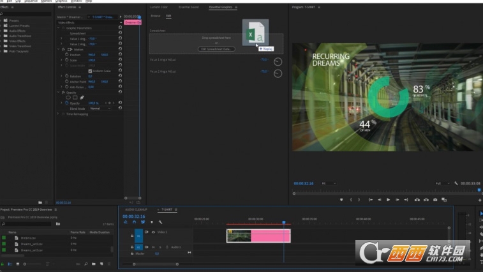Open the Blend Mode dropdown
The height and width of the screenshot is (272, 483).
(100, 109)
